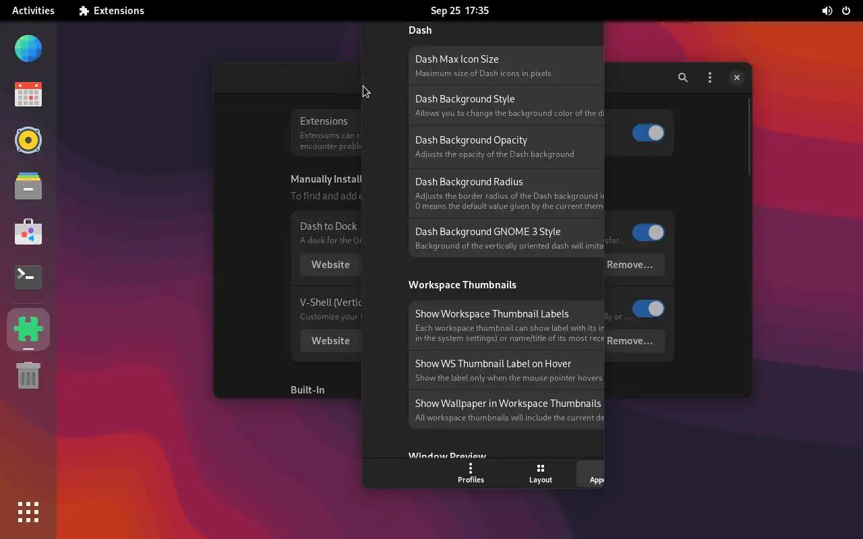The height and width of the screenshot is (539, 863).
Task: Remove the Dash to Dock extension
Action: pos(634,265)
